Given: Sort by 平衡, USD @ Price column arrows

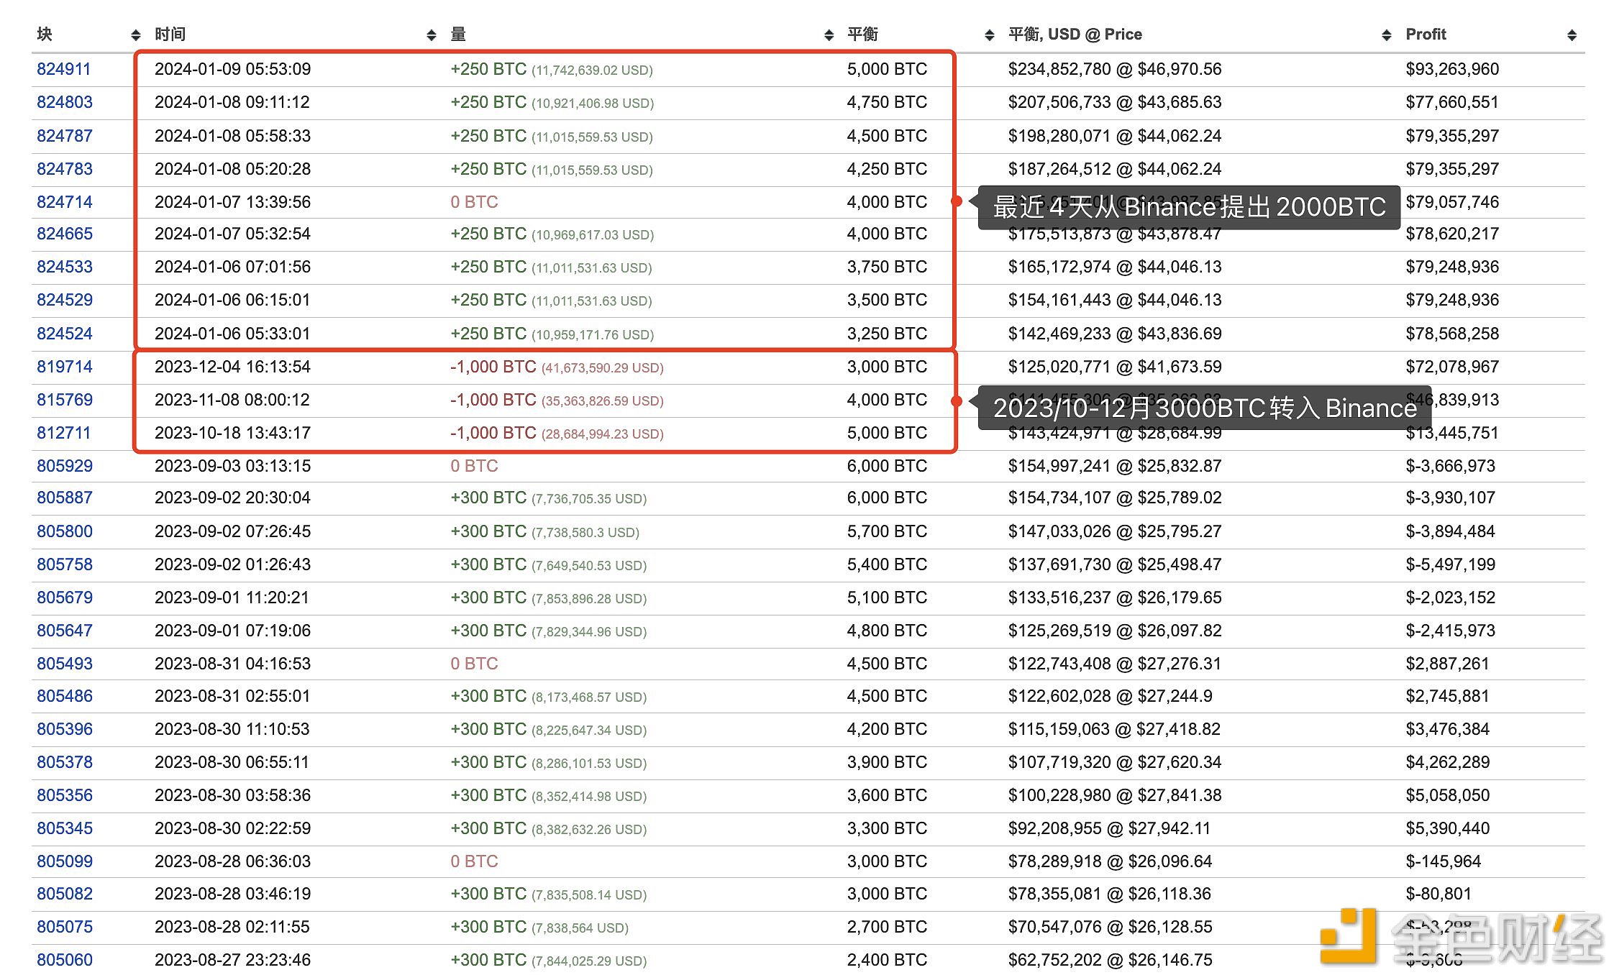Looking at the screenshot, I should (x=1387, y=35).
